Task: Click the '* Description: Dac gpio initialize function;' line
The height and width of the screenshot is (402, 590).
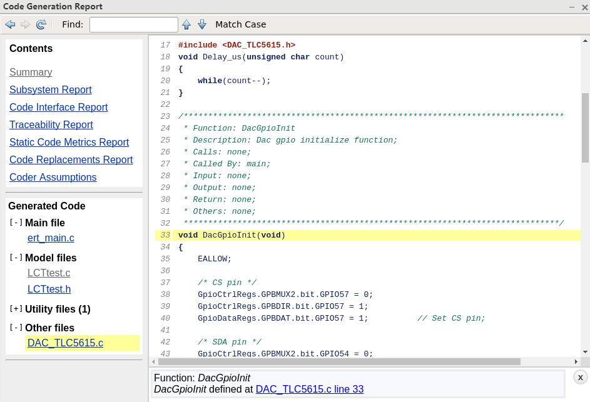Action: click(x=290, y=140)
